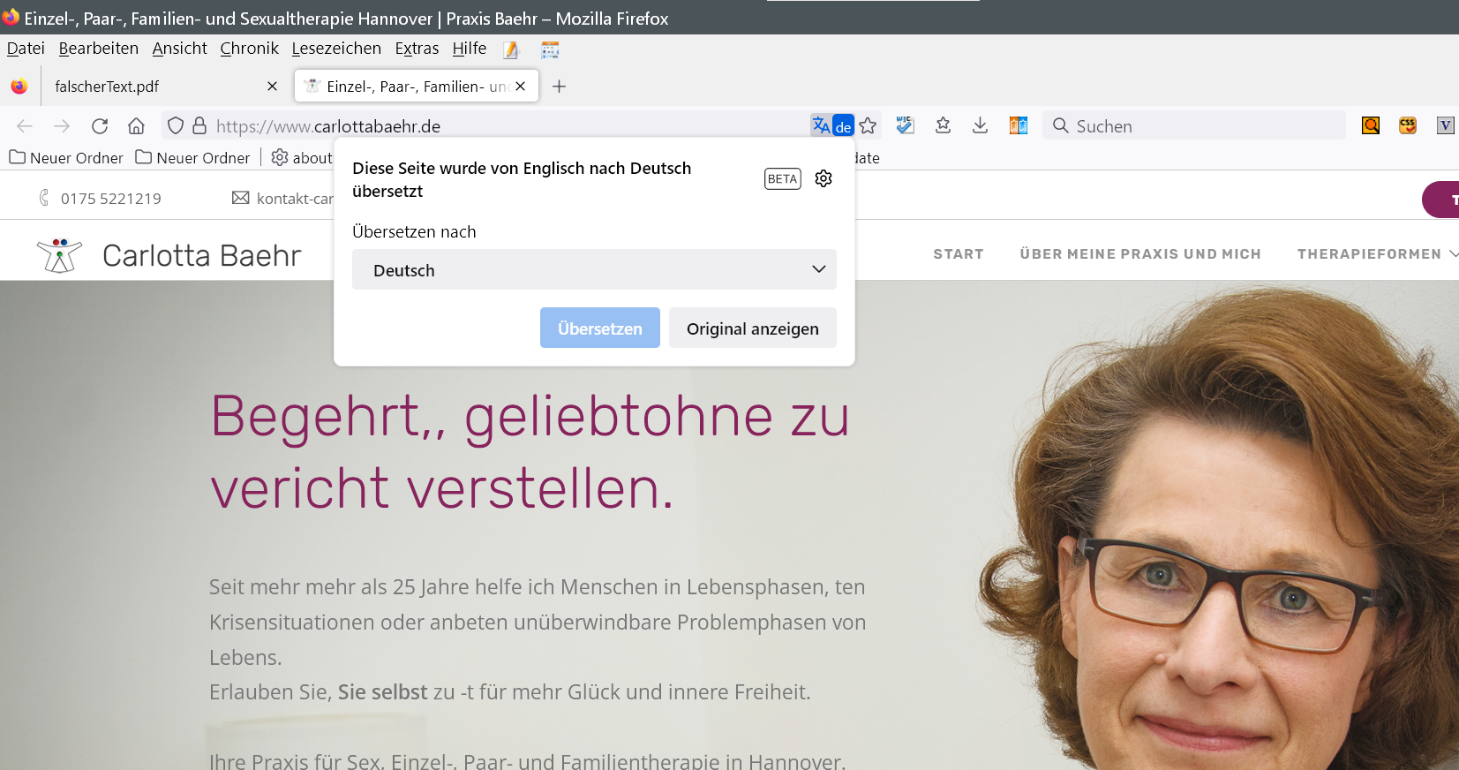1459x770 pixels.
Task: Reload the current page
Action: coord(100,126)
